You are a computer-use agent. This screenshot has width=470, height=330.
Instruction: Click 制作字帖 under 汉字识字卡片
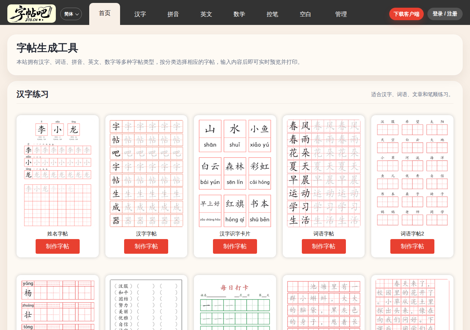point(235,246)
